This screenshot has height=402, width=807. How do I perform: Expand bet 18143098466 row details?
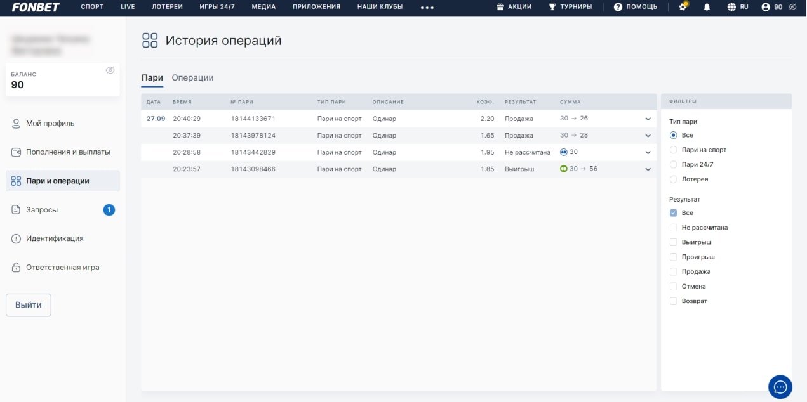[x=648, y=169]
